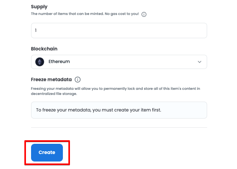This screenshot has height=169, width=237.
Task: Focus the Supply input field
Action: click(119, 30)
